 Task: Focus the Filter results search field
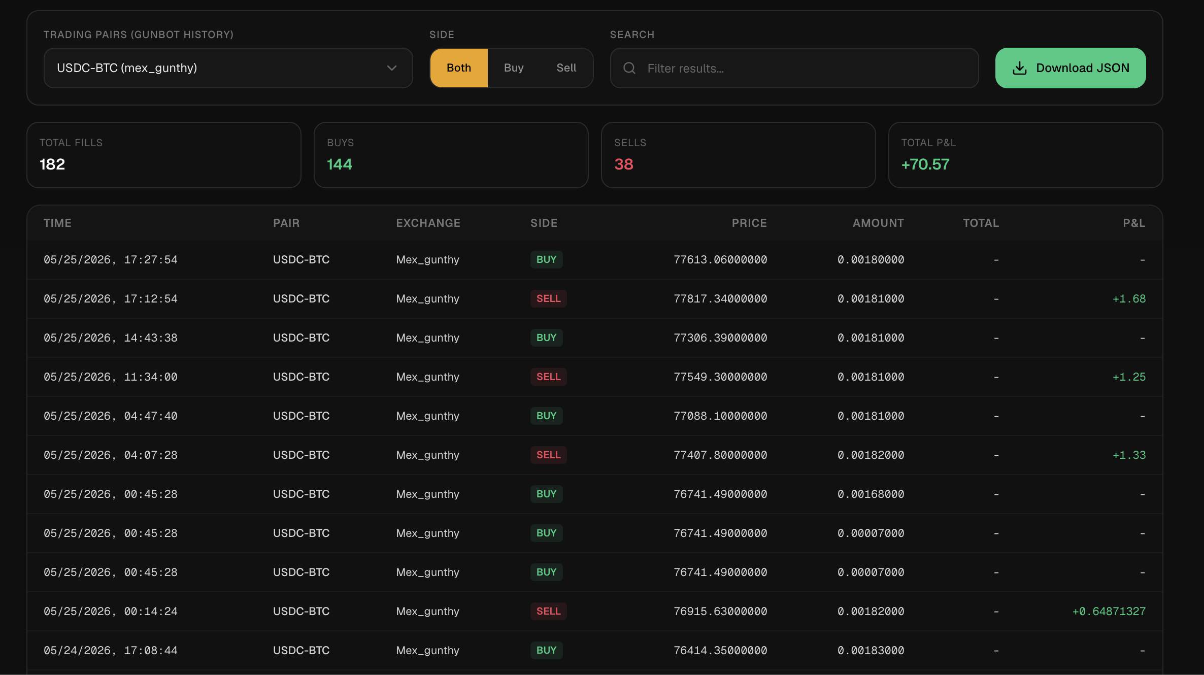click(794, 68)
